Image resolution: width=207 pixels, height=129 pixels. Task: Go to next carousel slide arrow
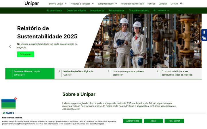click(193, 46)
